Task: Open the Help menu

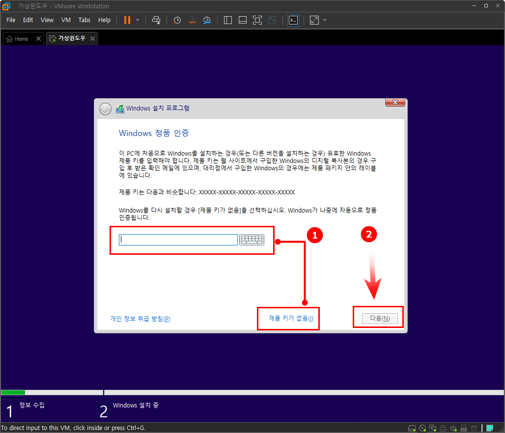Action: click(x=104, y=20)
